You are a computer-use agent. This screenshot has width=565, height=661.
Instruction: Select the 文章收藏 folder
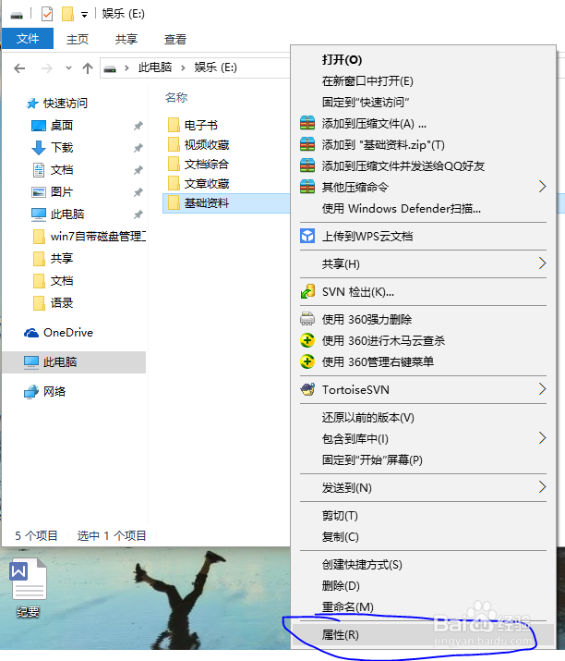[x=198, y=183]
